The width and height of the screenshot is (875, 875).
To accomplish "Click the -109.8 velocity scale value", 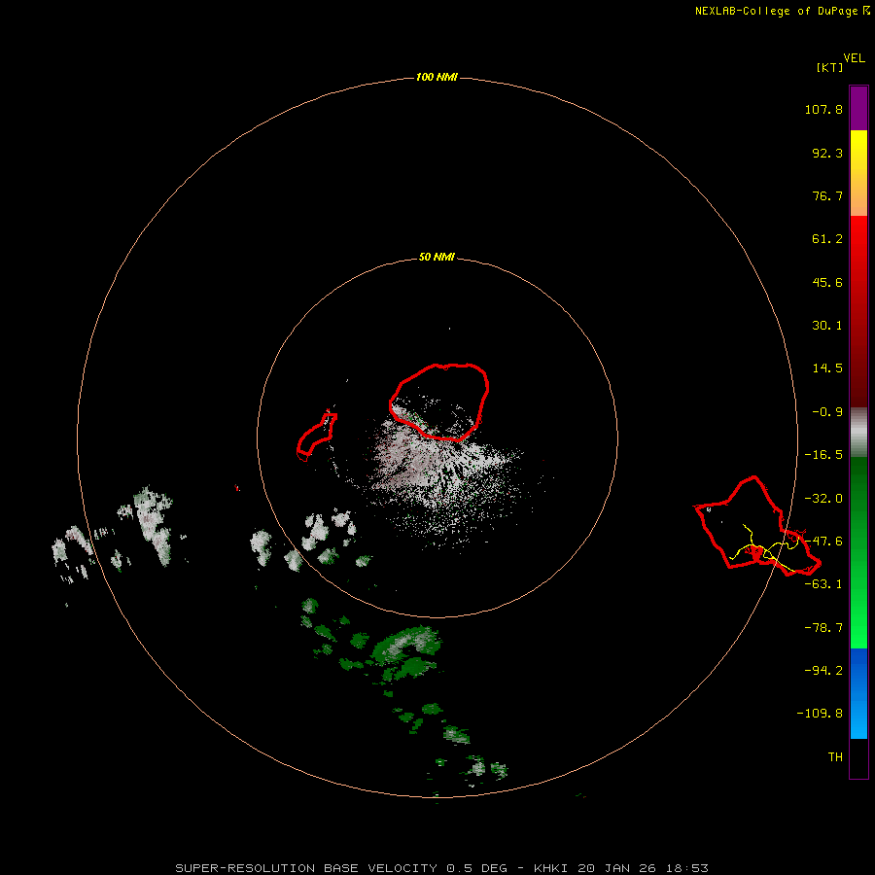I will point(820,714).
